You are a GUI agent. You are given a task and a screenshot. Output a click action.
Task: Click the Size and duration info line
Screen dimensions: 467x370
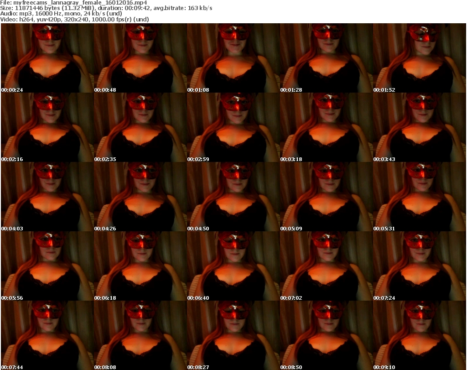tap(106, 8)
